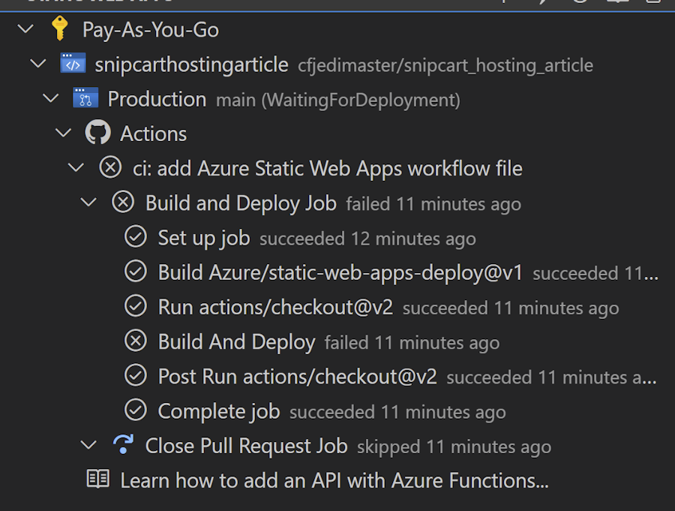675x511 pixels.
Task: Click success checkmark beside Run actions/checkout@v2
Action: [136, 306]
